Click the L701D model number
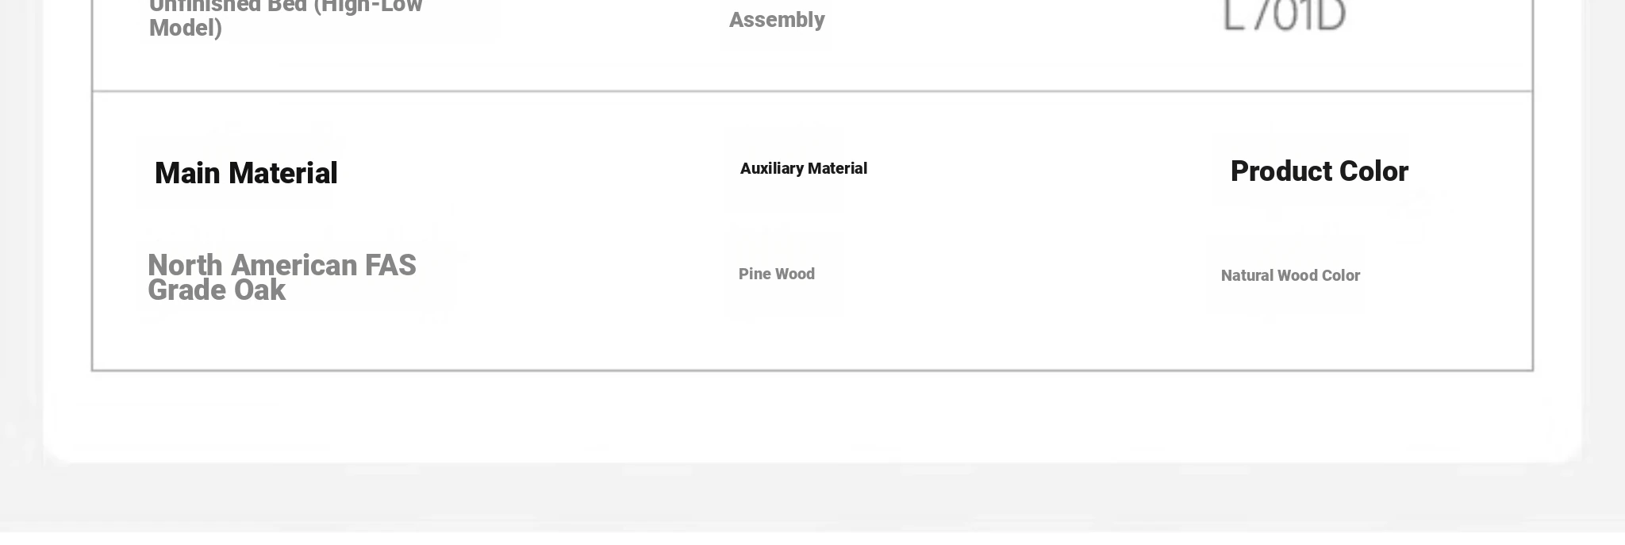The image size is (1625, 545). (x=1285, y=15)
